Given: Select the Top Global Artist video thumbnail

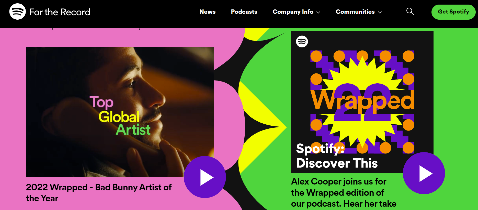Looking at the screenshot, I should click(x=120, y=112).
